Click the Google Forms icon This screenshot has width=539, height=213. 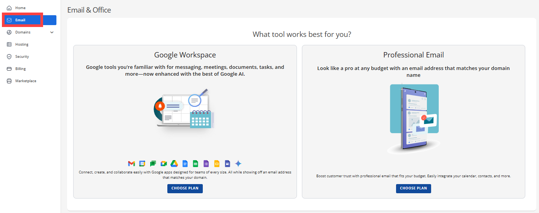(206, 164)
